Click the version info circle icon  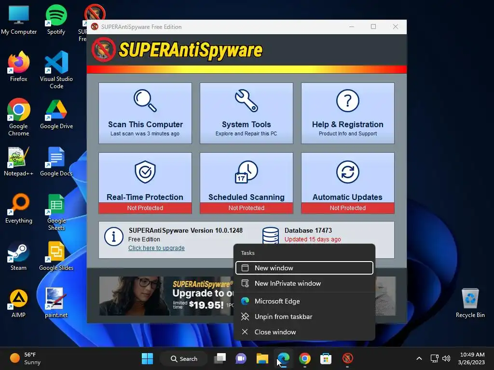(114, 237)
